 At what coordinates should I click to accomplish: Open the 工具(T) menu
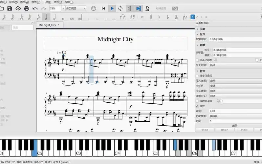[47, 2]
